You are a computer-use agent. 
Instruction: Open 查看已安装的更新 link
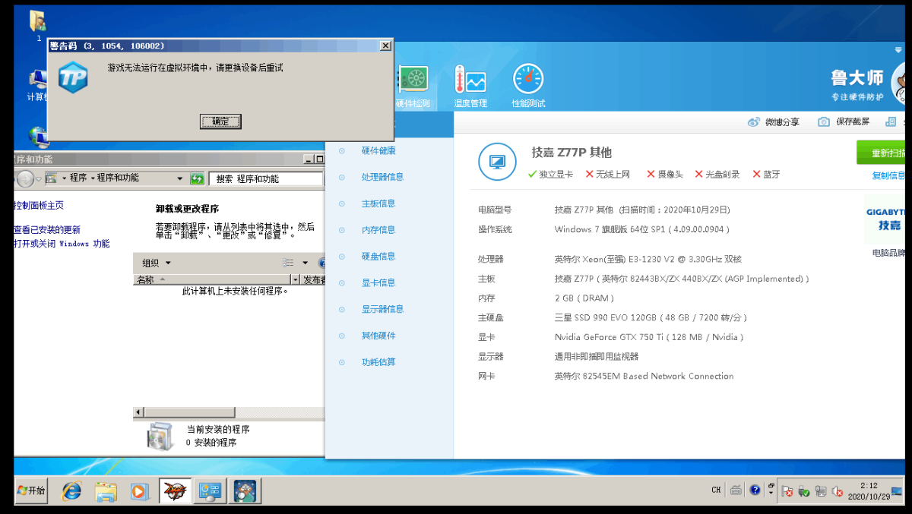(47, 229)
